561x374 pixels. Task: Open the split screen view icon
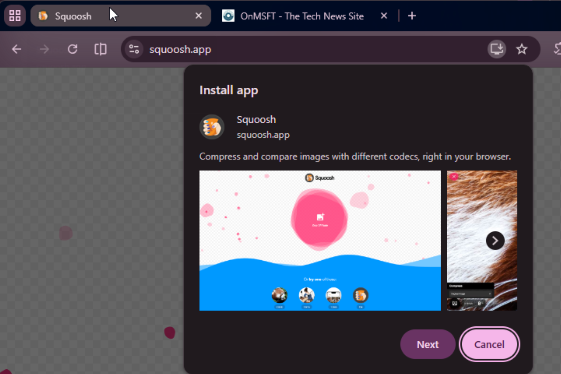coord(100,49)
